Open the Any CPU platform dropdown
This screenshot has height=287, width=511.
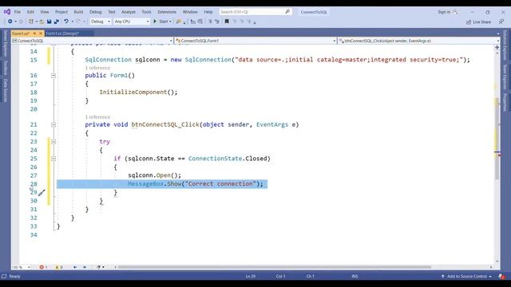pos(132,22)
